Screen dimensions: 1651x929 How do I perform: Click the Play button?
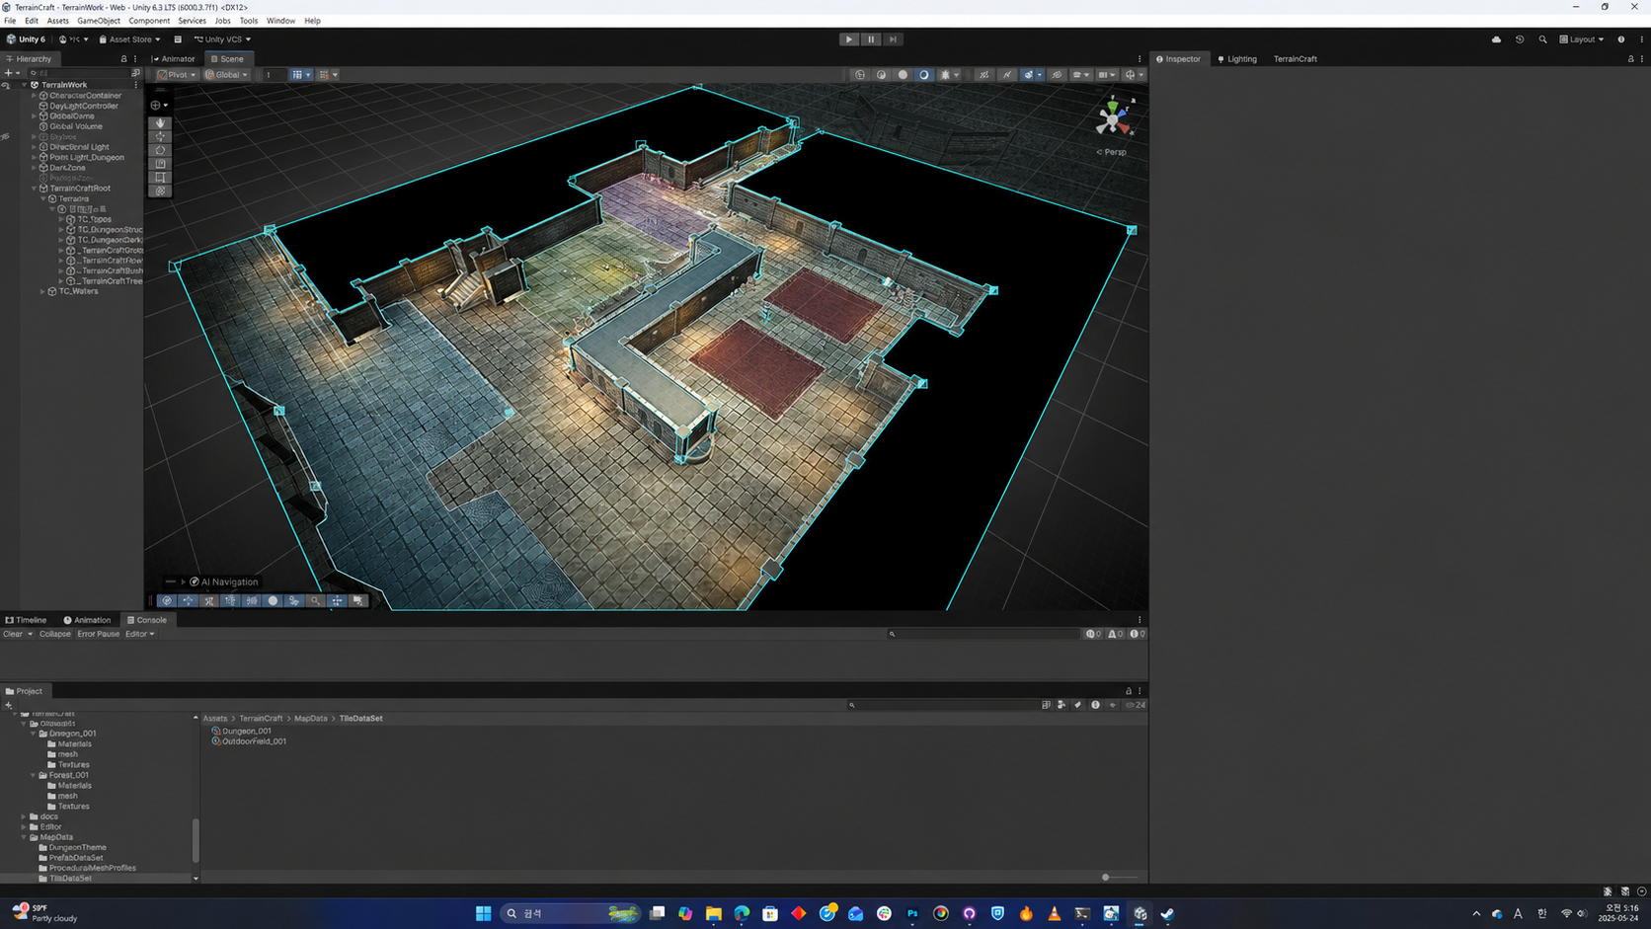click(849, 39)
